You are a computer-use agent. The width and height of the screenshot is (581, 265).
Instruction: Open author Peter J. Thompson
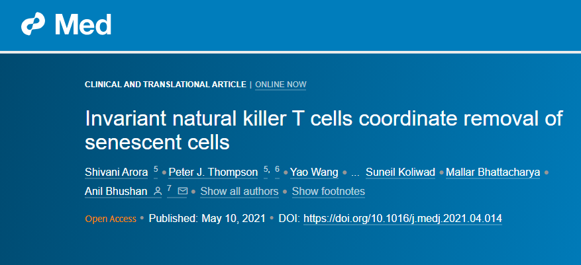(x=213, y=172)
